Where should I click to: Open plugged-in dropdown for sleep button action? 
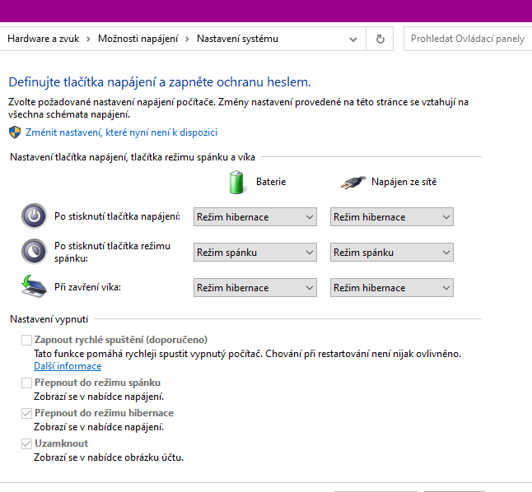tap(391, 253)
